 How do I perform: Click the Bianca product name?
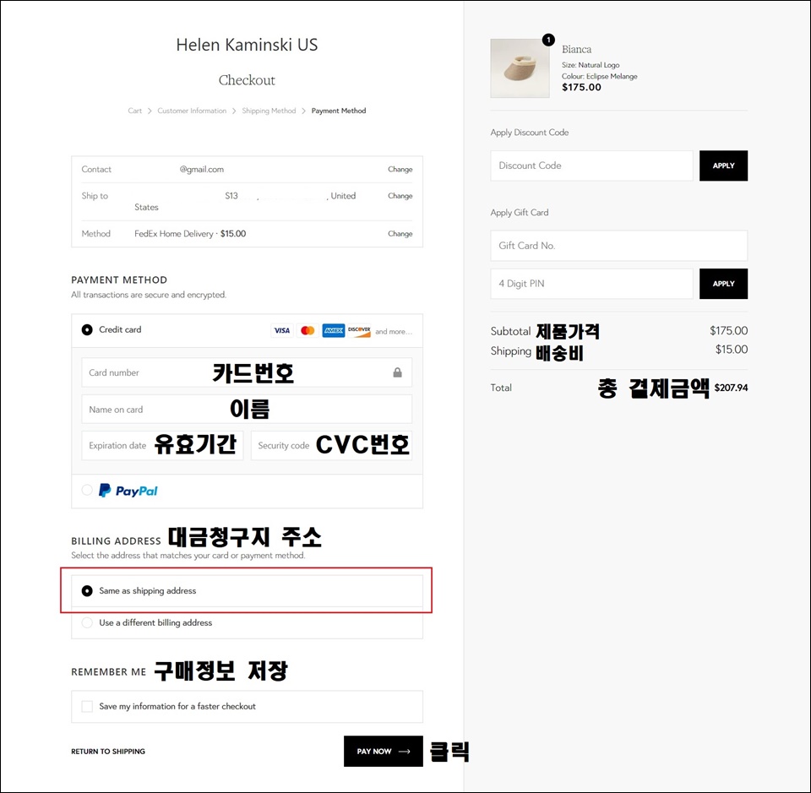point(577,49)
